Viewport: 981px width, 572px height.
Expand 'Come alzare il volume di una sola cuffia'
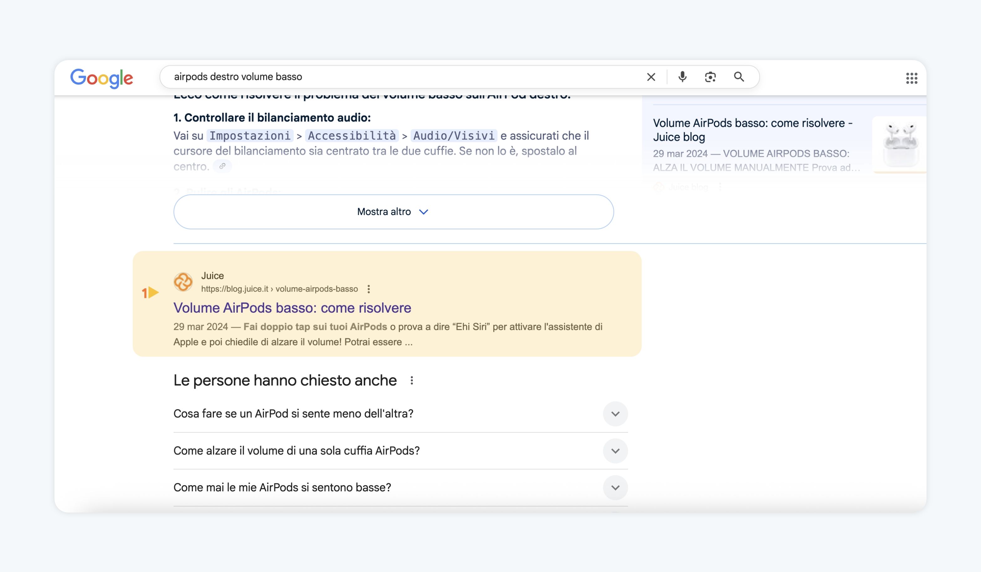coord(401,451)
